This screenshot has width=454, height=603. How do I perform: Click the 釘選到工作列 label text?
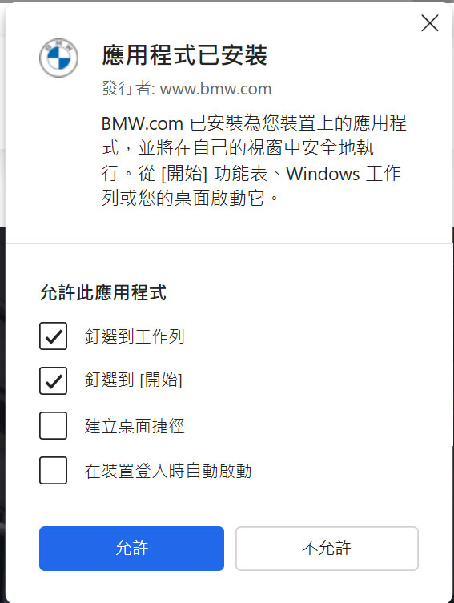135,336
